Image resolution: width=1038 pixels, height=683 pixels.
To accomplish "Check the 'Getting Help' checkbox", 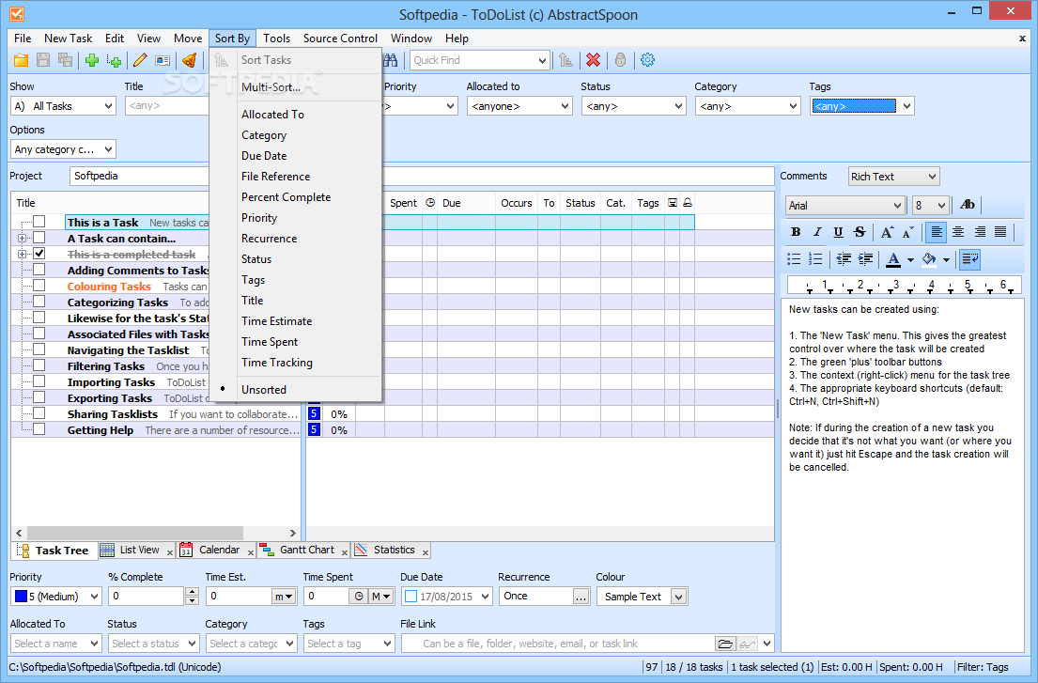I will (x=39, y=429).
